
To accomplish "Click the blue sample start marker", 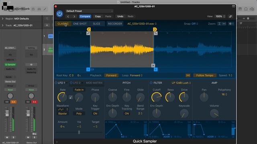I will pos(88,69).
